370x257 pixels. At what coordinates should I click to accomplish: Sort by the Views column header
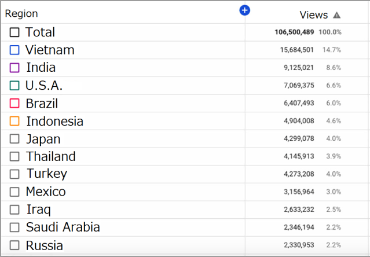pos(313,15)
